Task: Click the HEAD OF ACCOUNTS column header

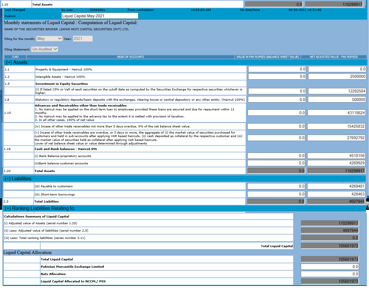Action: point(130,57)
